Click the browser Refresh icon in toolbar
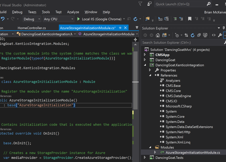226x162 pixels. point(135,19)
